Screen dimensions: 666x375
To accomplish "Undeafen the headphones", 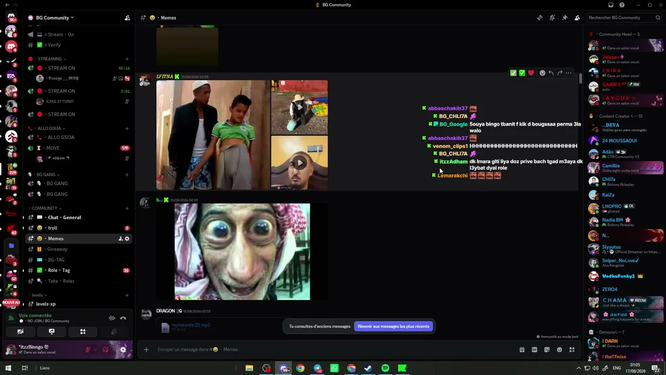I will [x=106, y=350].
